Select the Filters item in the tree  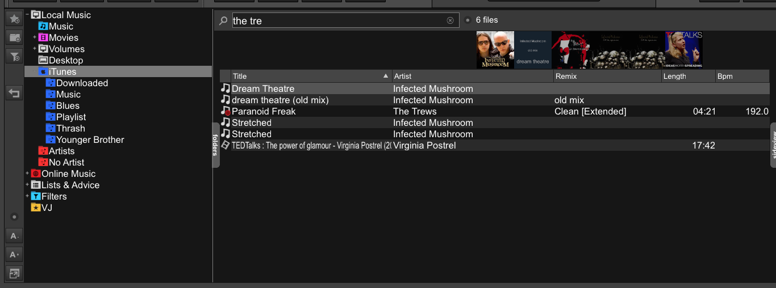pos(49,196)
